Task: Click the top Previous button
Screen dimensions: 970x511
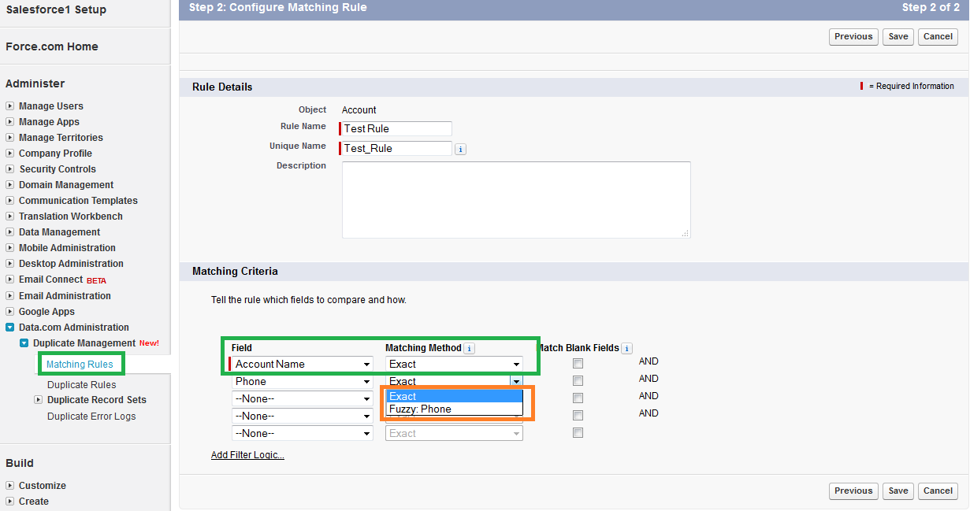Action: point(853,37)
